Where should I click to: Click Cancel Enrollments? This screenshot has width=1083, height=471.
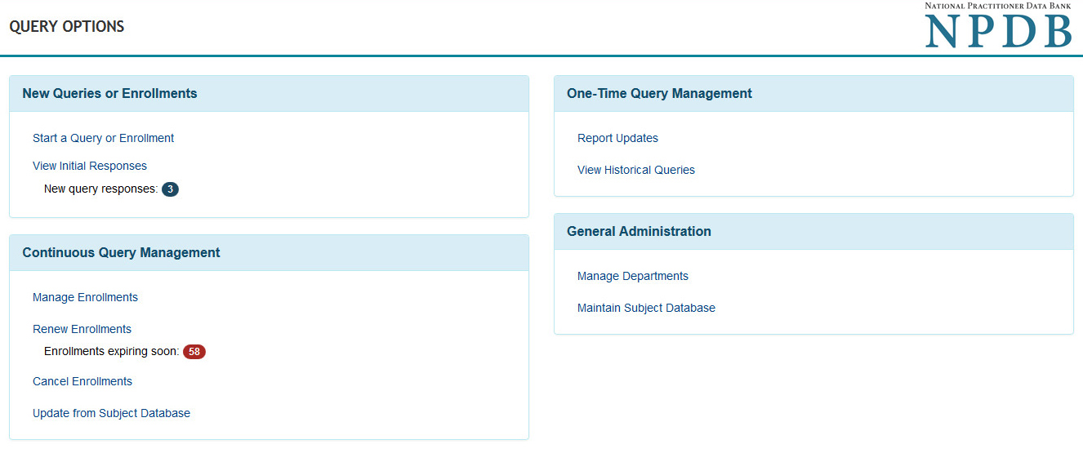[x=82, y=381]
